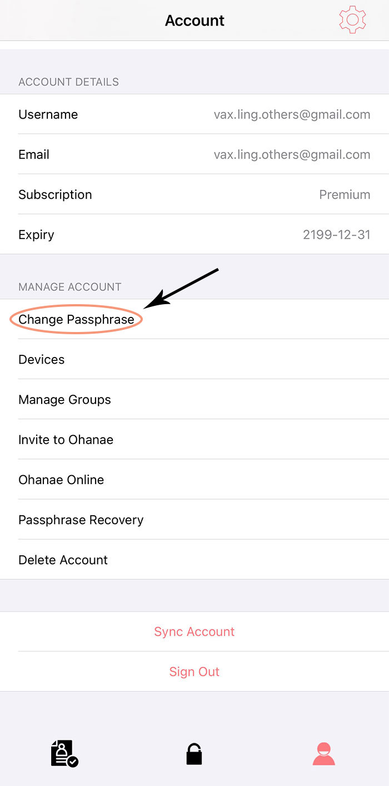Tap the Sign Out button
Screen dimensions: 389x786
pos(194,672)
